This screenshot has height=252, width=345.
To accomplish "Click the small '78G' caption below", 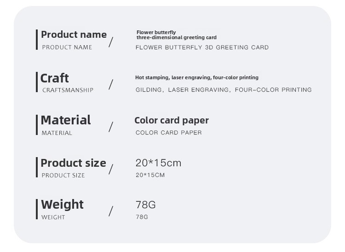I will click(142, 217).
